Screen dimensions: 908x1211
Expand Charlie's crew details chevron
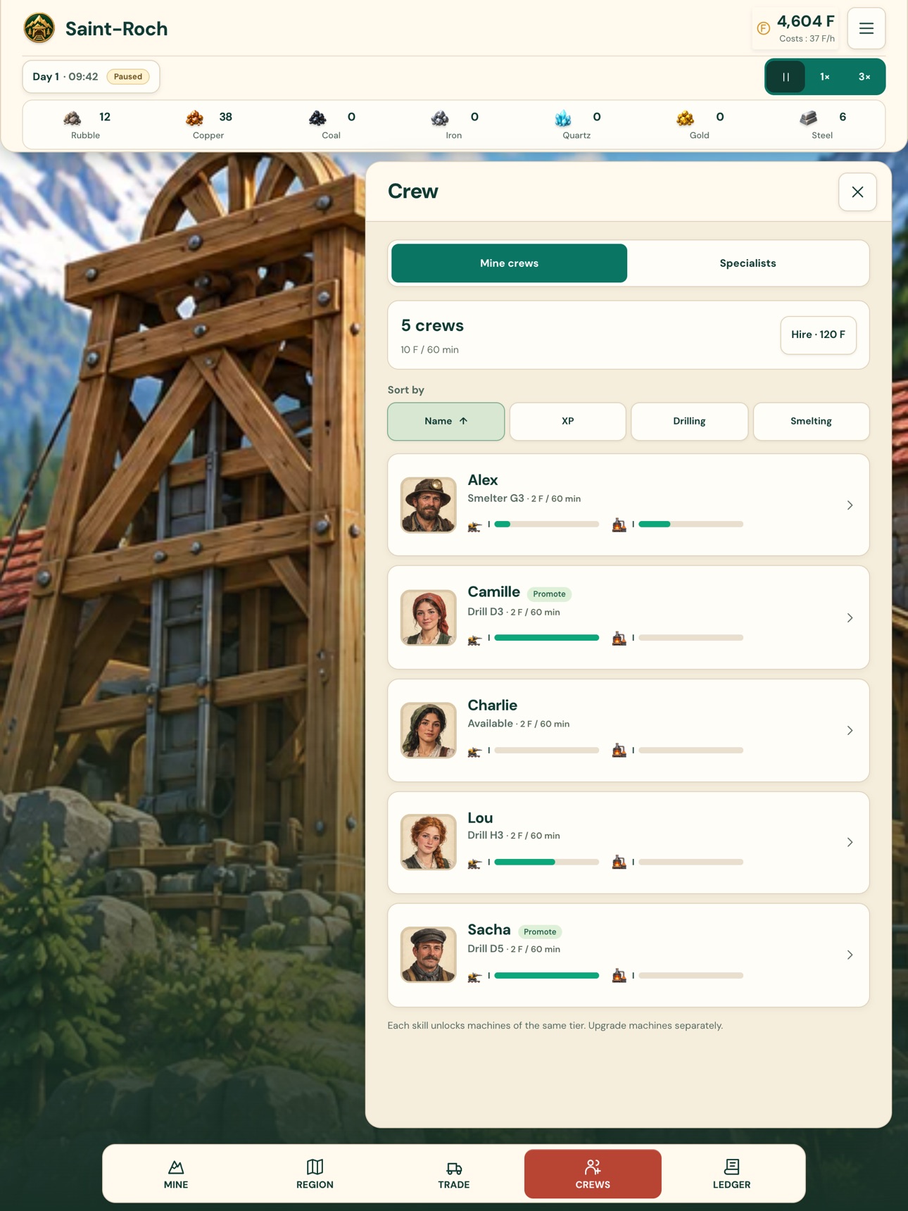coord(850,731)
